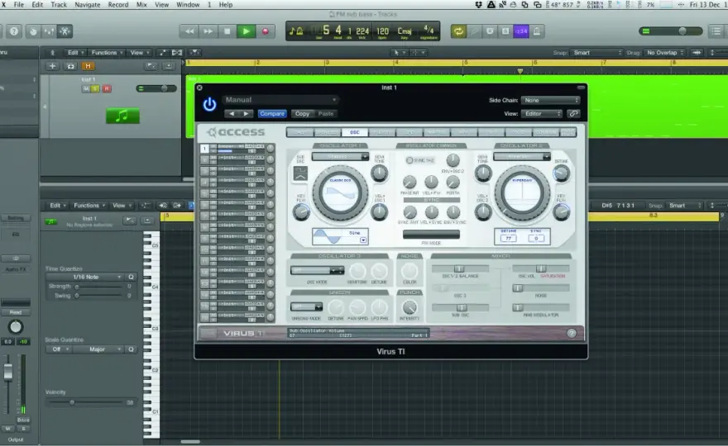Viewport: 728px width, 446px height.
Task: Mute the Inst 1 track
Action: click(86, 88)
